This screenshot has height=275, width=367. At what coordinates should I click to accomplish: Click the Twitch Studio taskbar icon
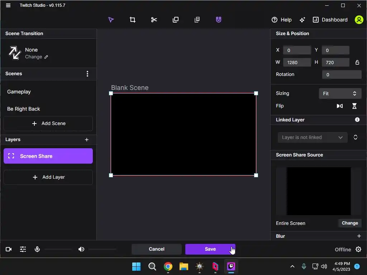tap(231, 266)
